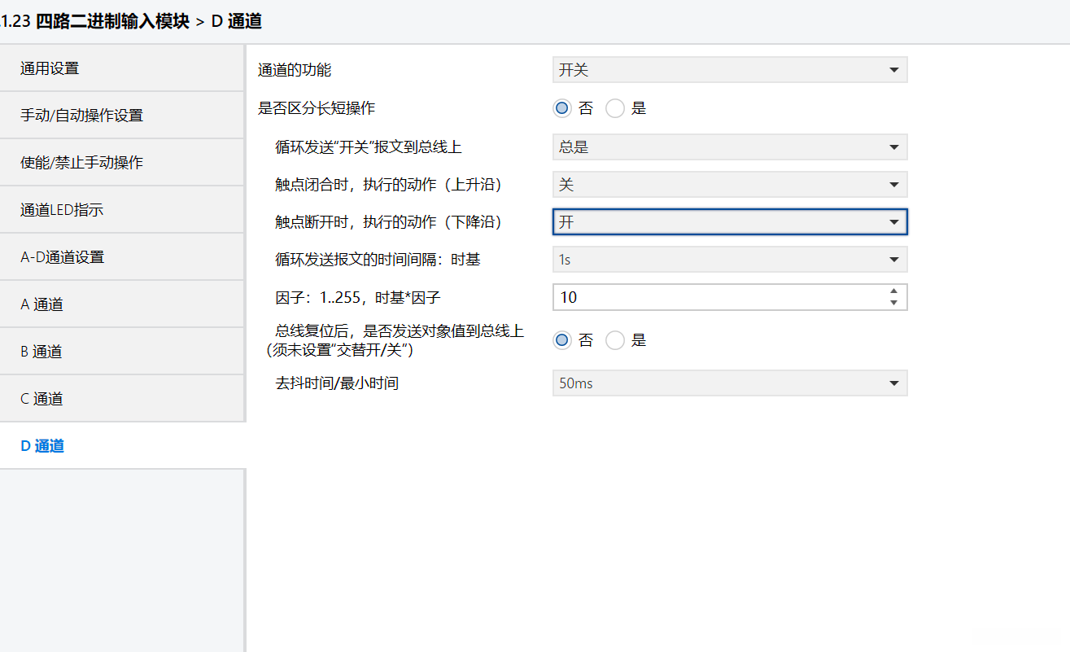
Task: Select 否 for 是否区分长短操作
Action: [x=562, y=108]
